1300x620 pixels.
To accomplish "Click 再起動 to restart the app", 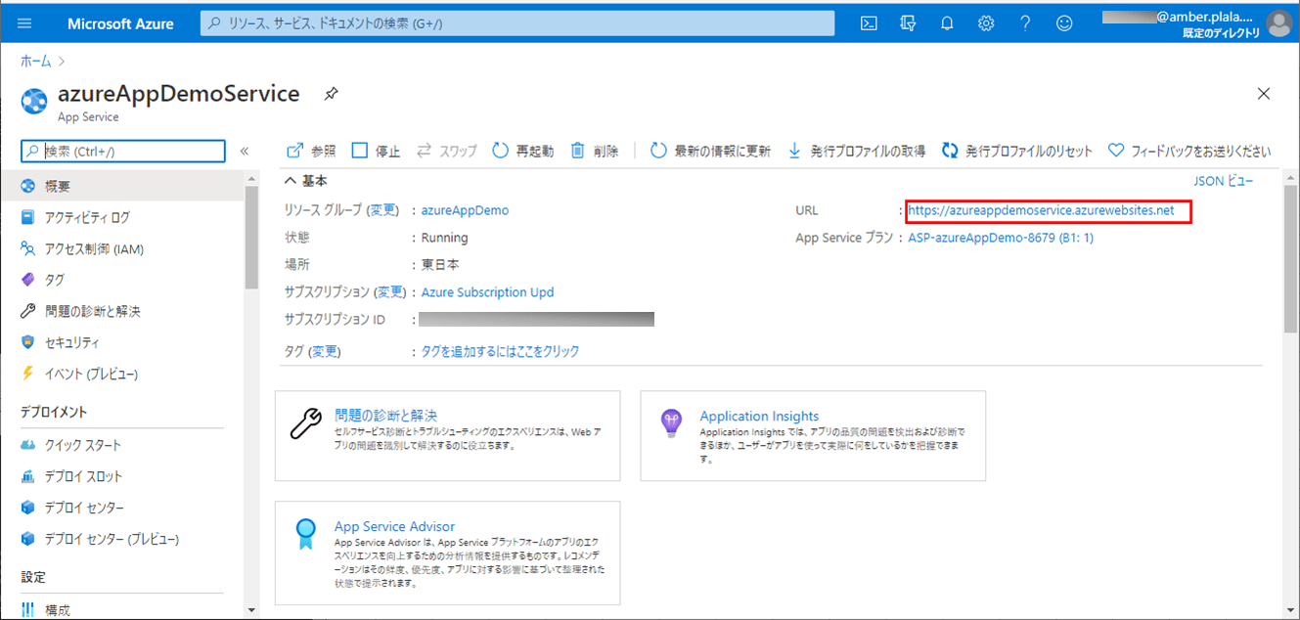I will [x=522, y=151].
